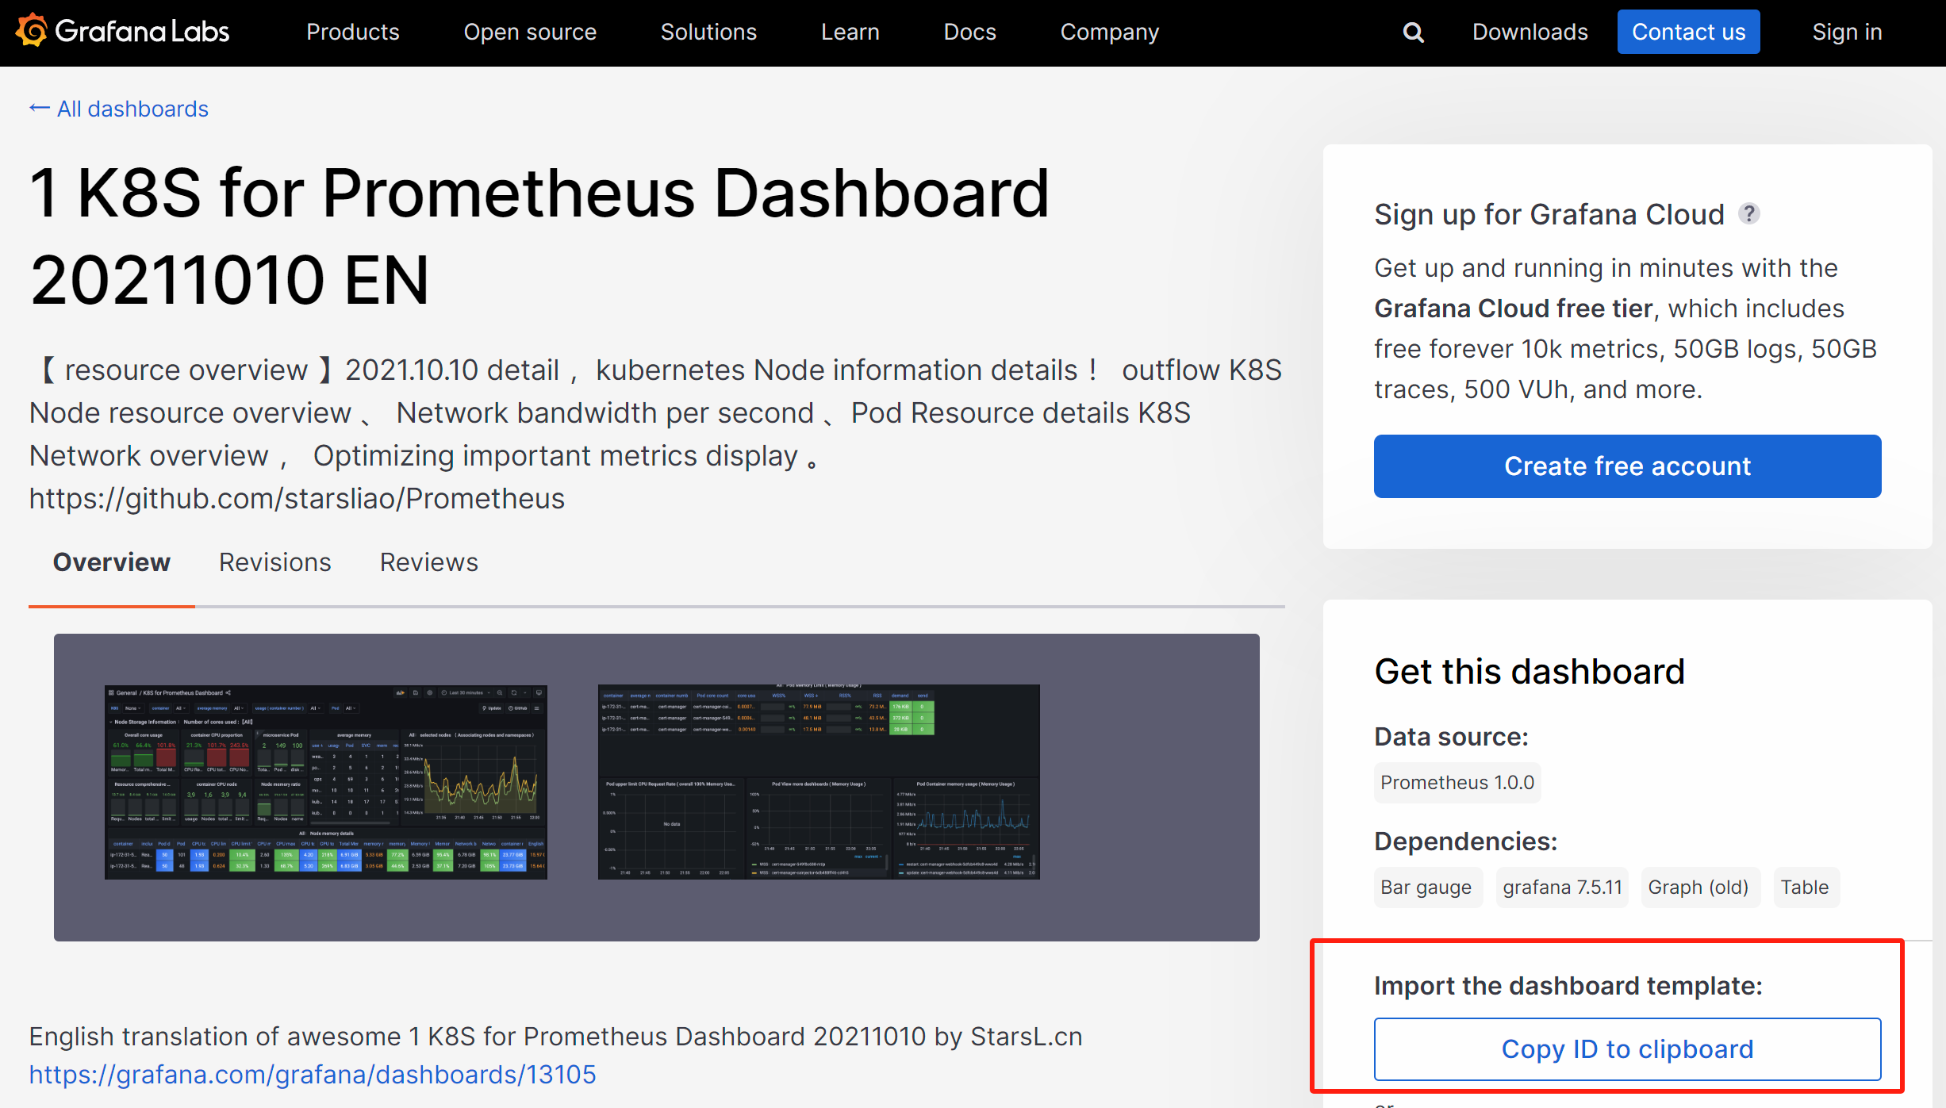Go to the Downloads page

pyautogui.click(x=1530, y=32)
